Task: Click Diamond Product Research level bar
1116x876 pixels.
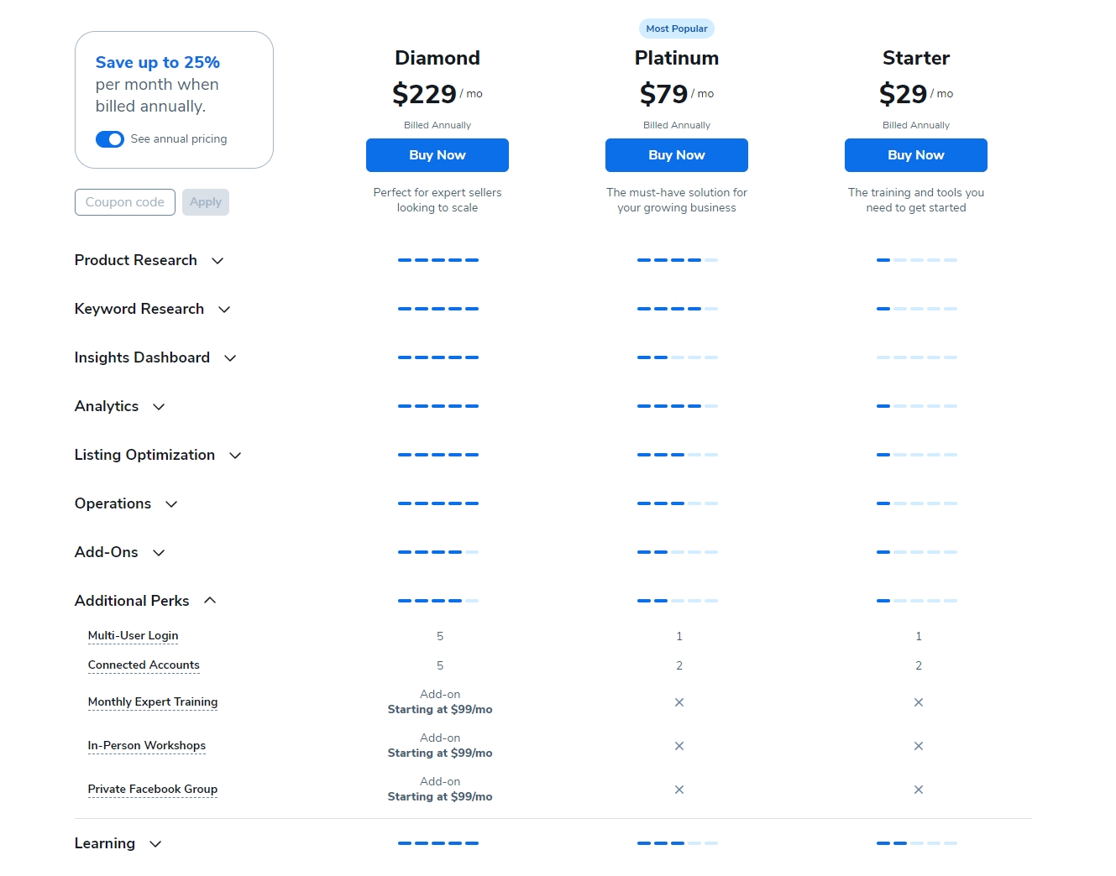Action: pos(438,260)
